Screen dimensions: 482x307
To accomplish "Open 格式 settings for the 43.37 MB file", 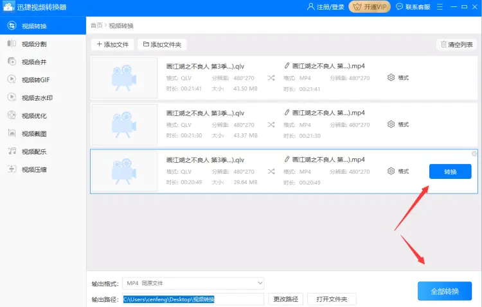I will (x=398, y=124).
